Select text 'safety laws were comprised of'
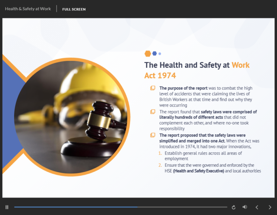This screenshot has height=215, width=277. (229, 112)
